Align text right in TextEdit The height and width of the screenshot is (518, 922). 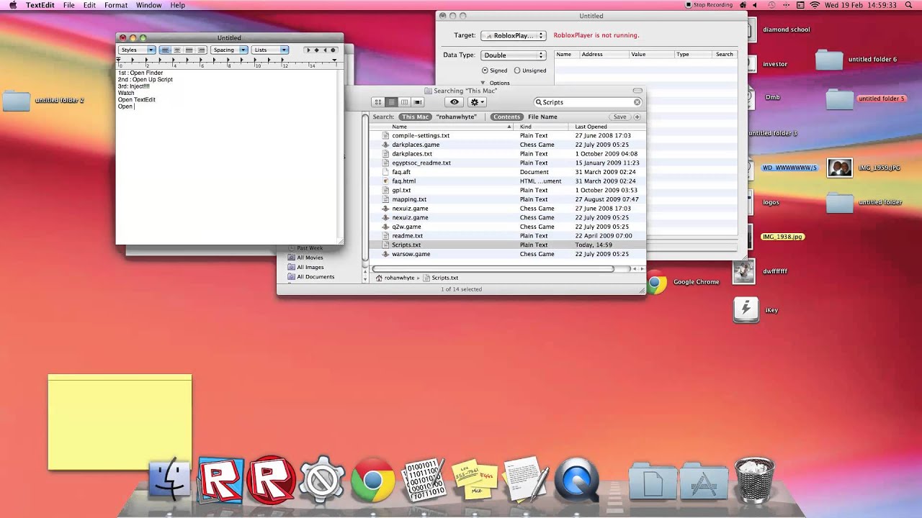click(x=202, y=50)
